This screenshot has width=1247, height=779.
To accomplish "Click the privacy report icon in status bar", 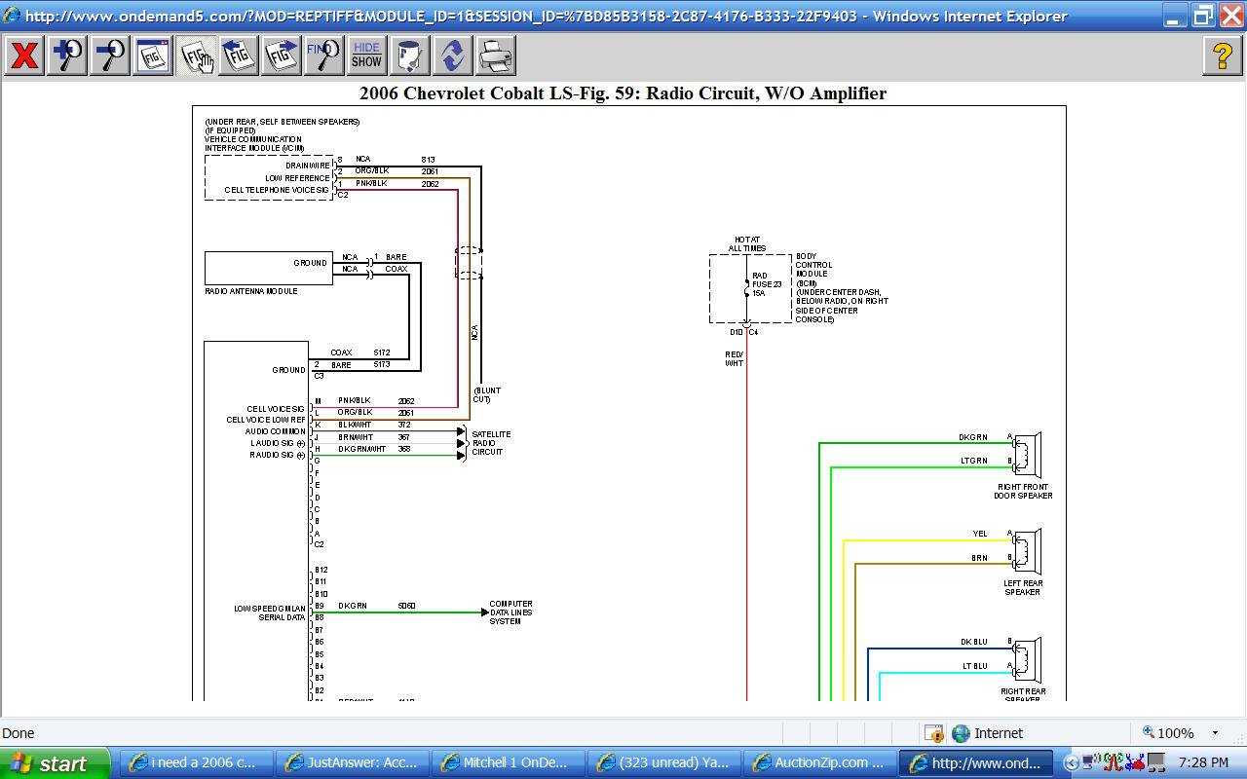I will (933, 733).
